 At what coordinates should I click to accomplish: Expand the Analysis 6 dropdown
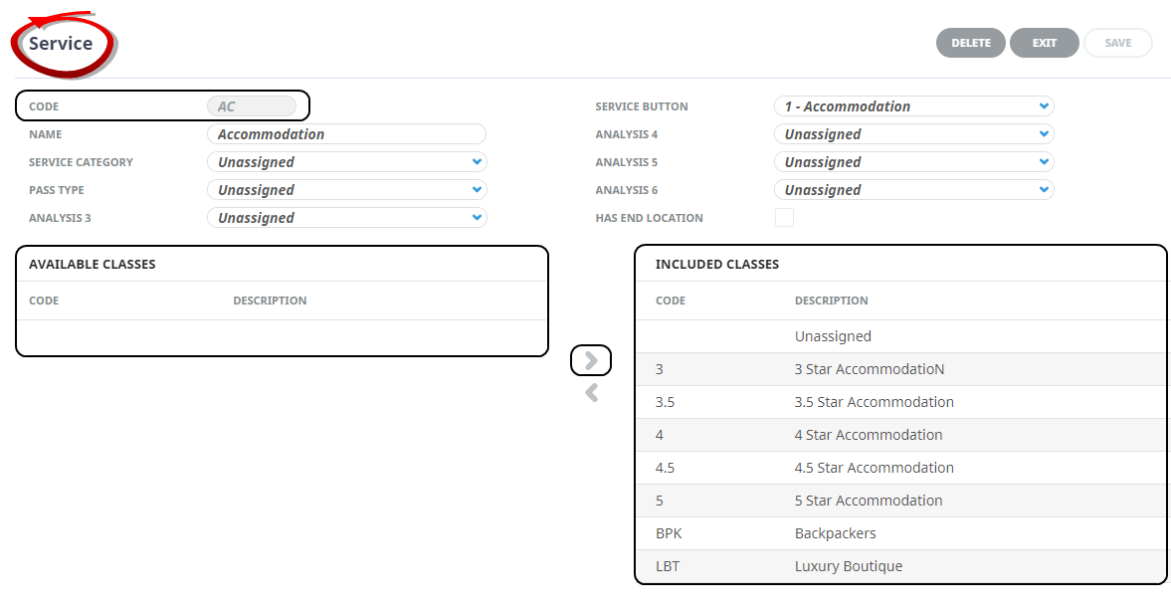[x=913, y=190]
